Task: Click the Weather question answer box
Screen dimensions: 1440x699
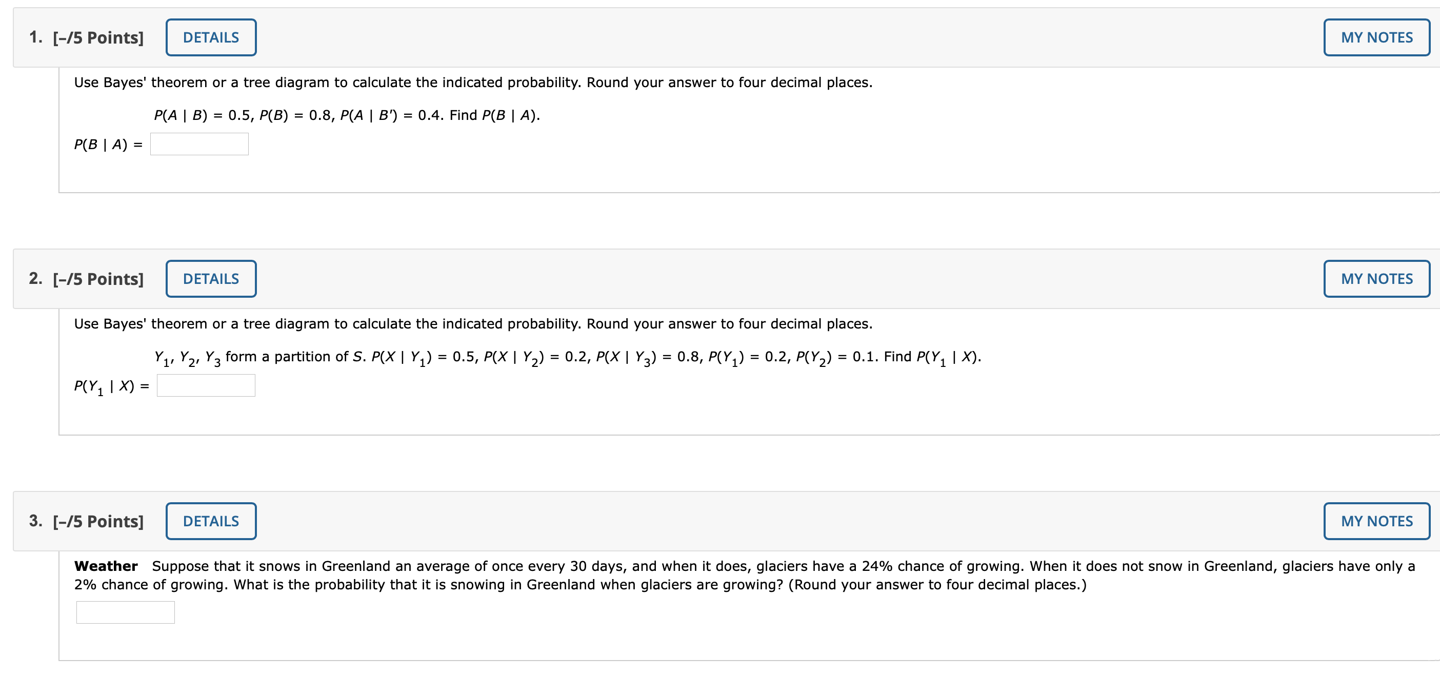Action: (125, 612)
